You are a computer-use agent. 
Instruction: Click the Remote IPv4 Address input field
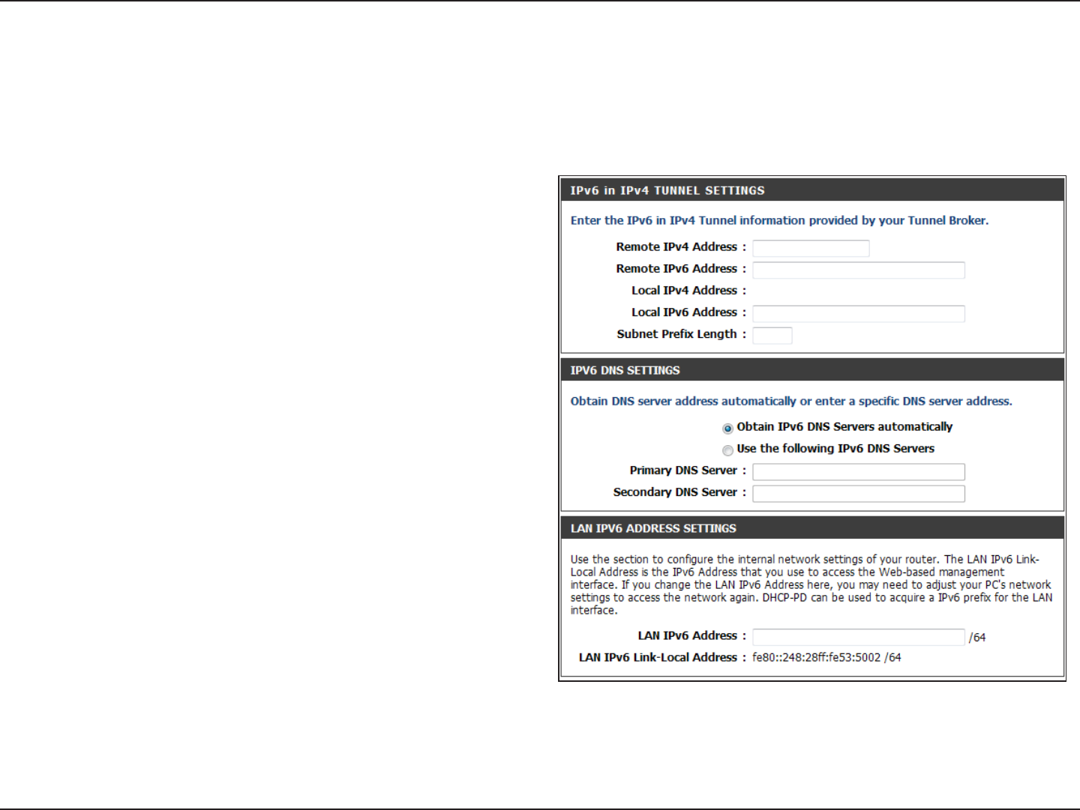(x=811, y=248)
